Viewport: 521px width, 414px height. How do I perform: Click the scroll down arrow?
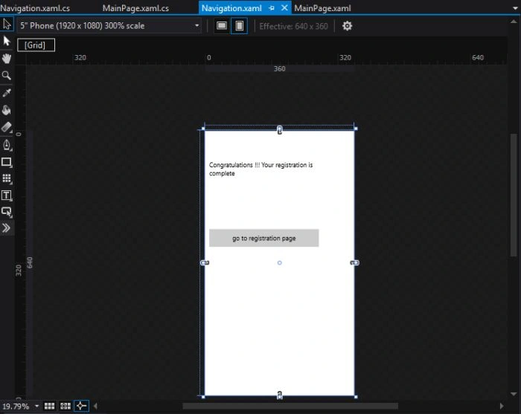coord(514,394)
